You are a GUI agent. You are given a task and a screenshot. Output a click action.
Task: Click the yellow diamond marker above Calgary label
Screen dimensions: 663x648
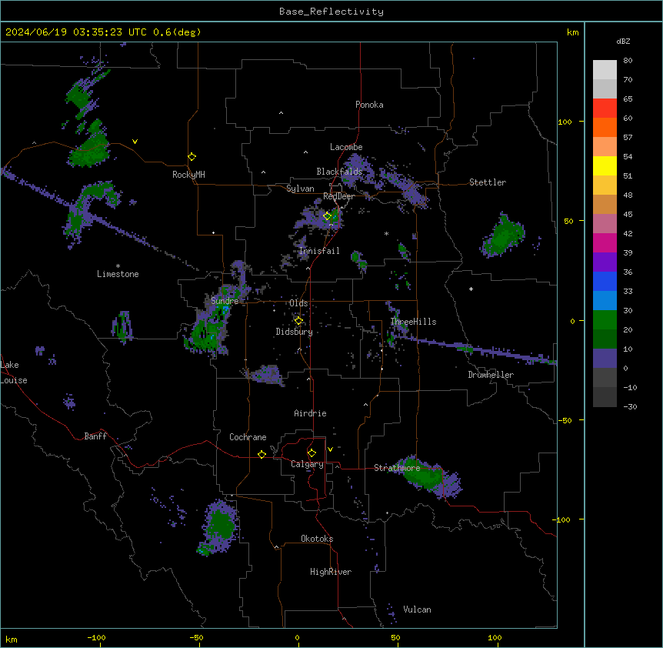[312, 453]
